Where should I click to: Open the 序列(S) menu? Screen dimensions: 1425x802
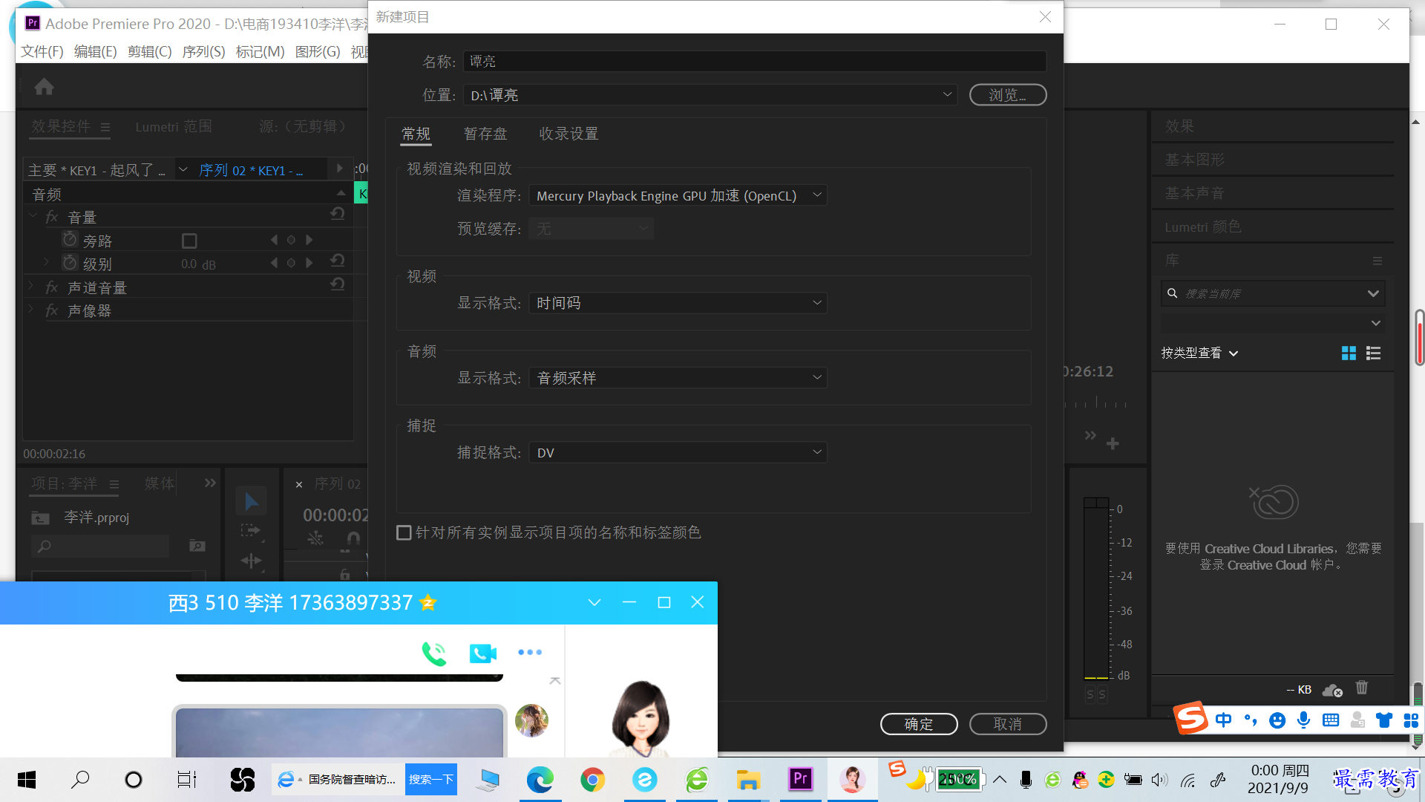point(203,51)
